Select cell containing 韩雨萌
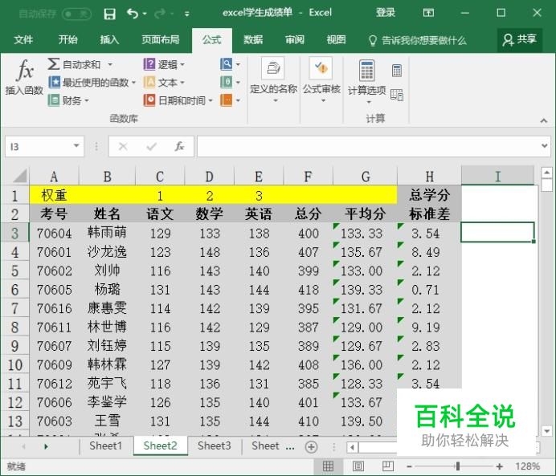Image resolution: width=556 pixels, height=476 pixels. 107,234
